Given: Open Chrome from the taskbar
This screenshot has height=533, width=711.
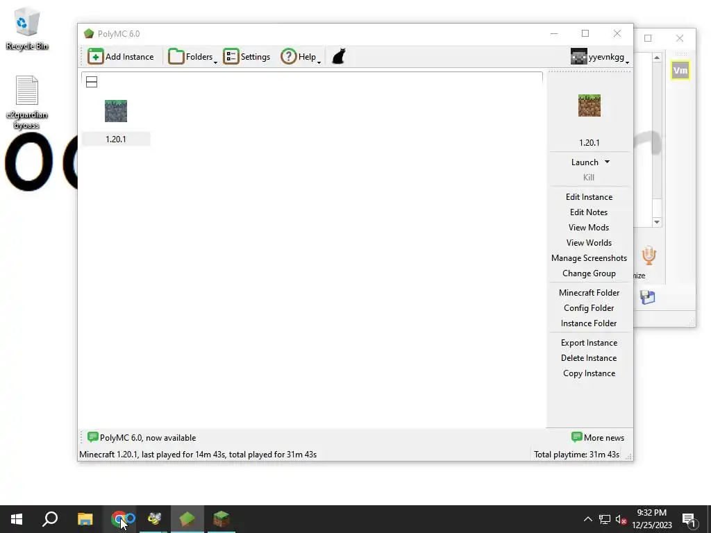Looking at the screenshot, I should pyautogui.click(x=119, y=519).
